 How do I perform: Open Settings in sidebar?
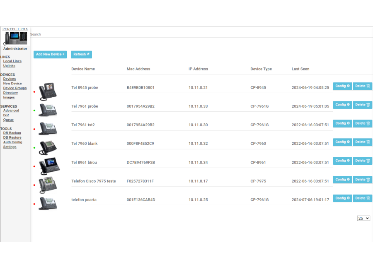10,147
